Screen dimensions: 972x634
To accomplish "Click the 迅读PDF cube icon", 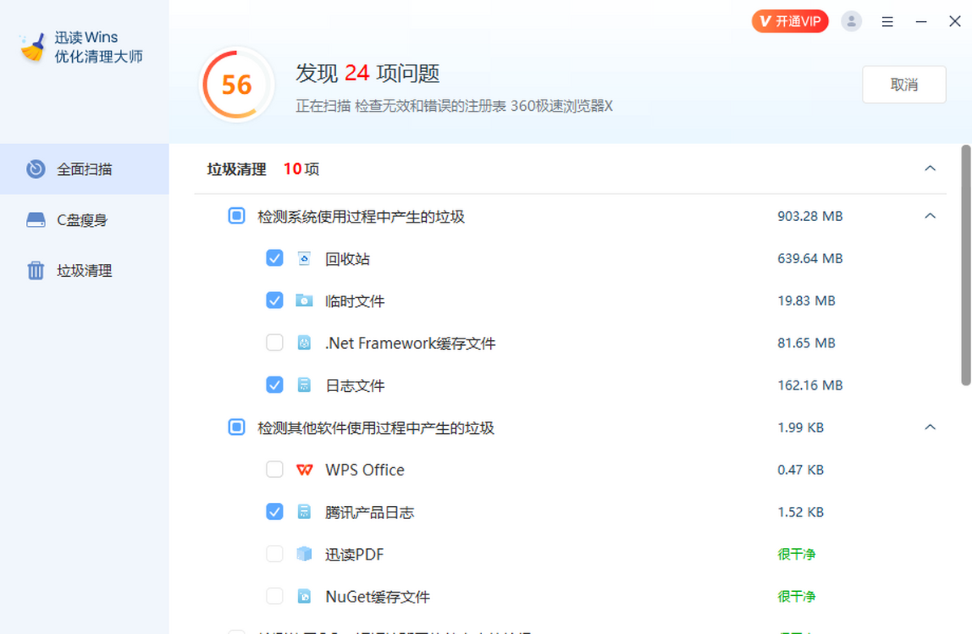I will (305, 555).
